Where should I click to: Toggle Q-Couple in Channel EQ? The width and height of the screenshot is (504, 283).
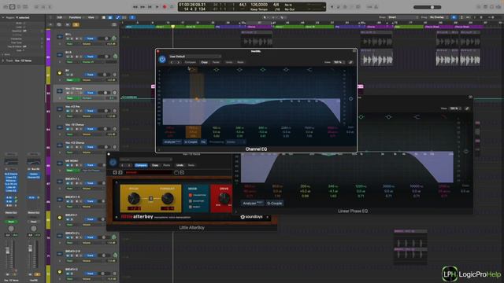point(191,141)
